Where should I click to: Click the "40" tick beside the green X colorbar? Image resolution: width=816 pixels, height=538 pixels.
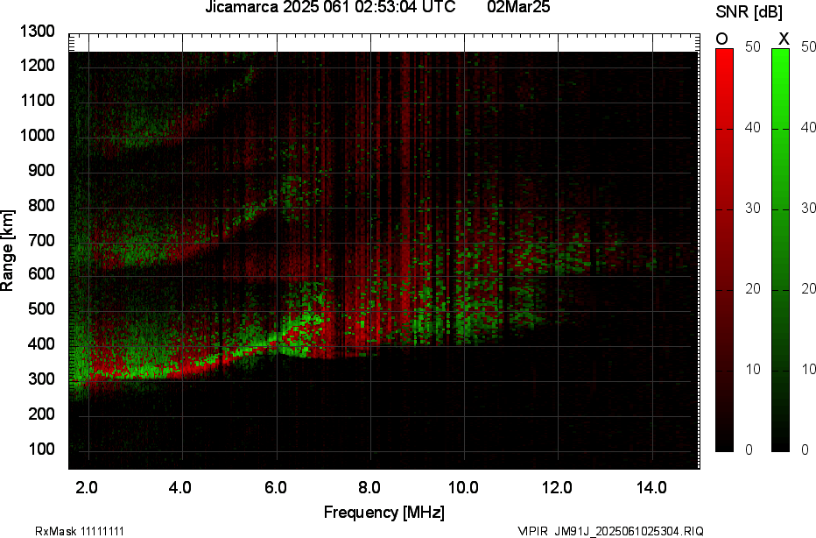pos(808,128)
